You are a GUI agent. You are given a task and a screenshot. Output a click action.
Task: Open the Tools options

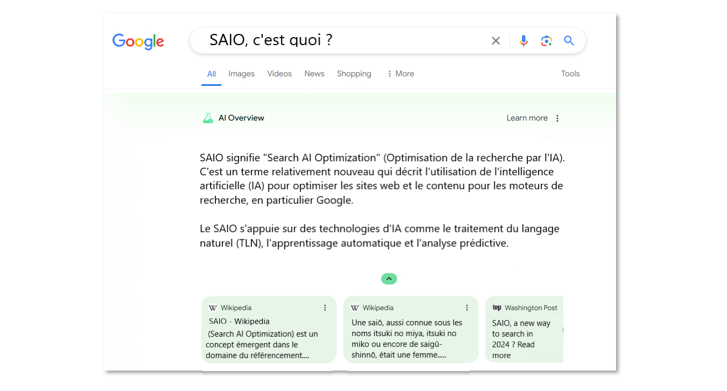[x=570, y=74]
